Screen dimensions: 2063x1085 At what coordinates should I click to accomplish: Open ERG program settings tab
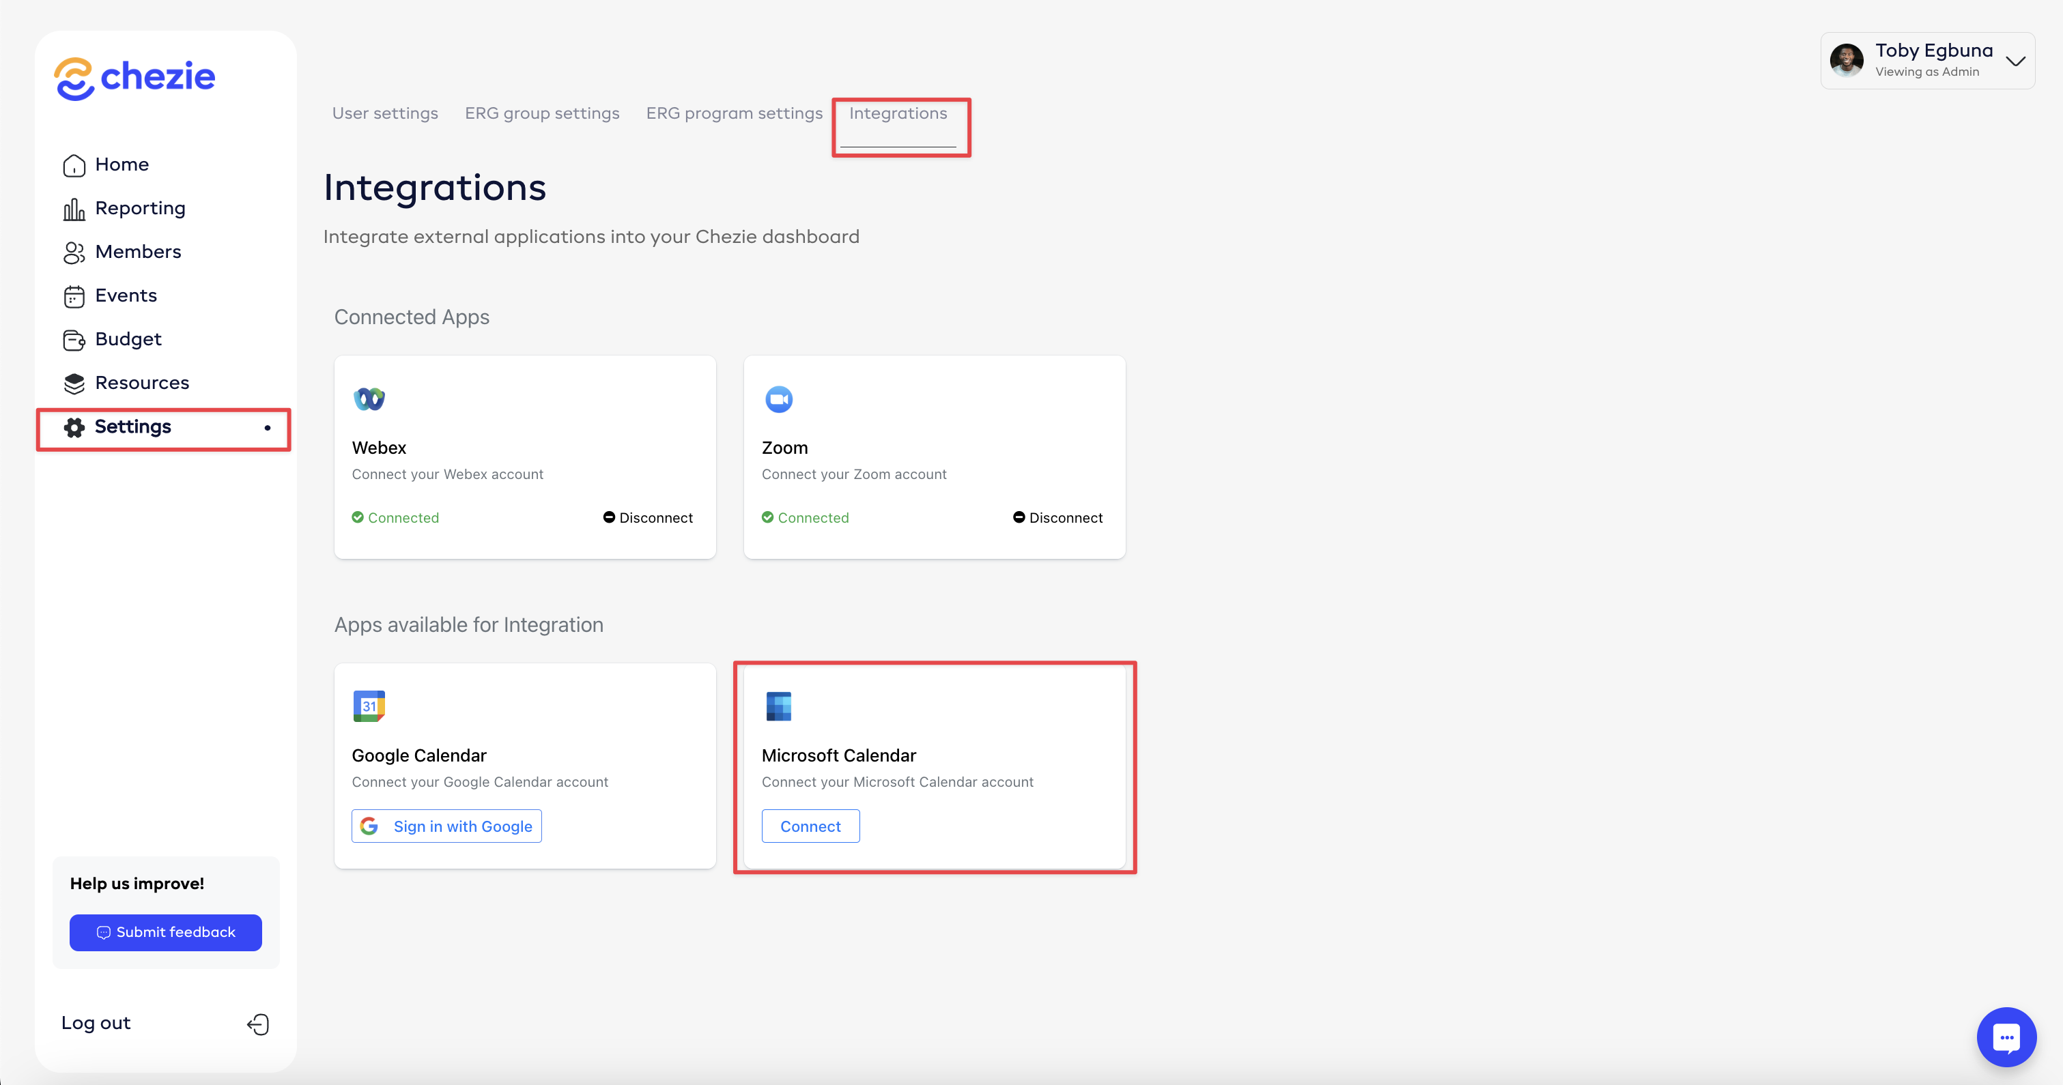(735, 113)
